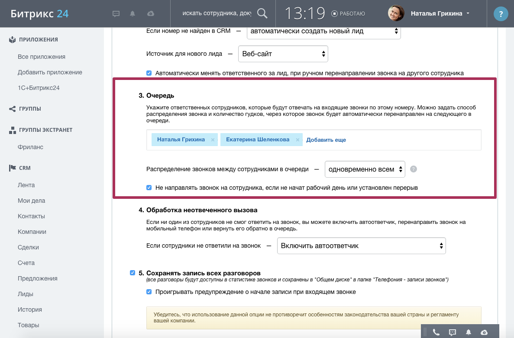Image resolution: width=514 pixels, height=338 pixels.
Task: Click the CRM flag icon
Action: click(x=13, y=168)
